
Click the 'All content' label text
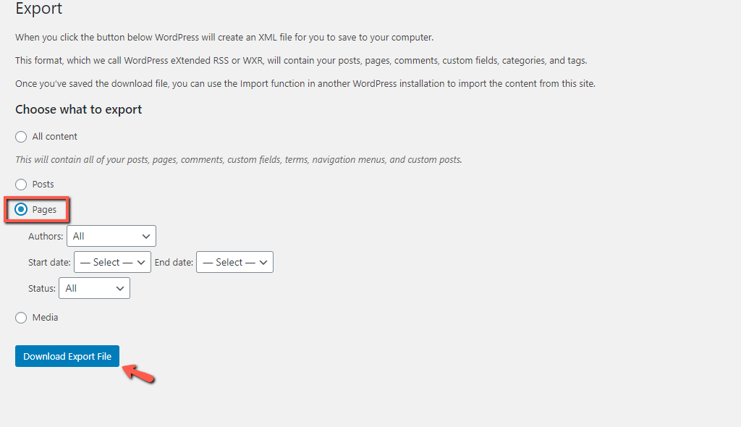(x=54, y=137)
